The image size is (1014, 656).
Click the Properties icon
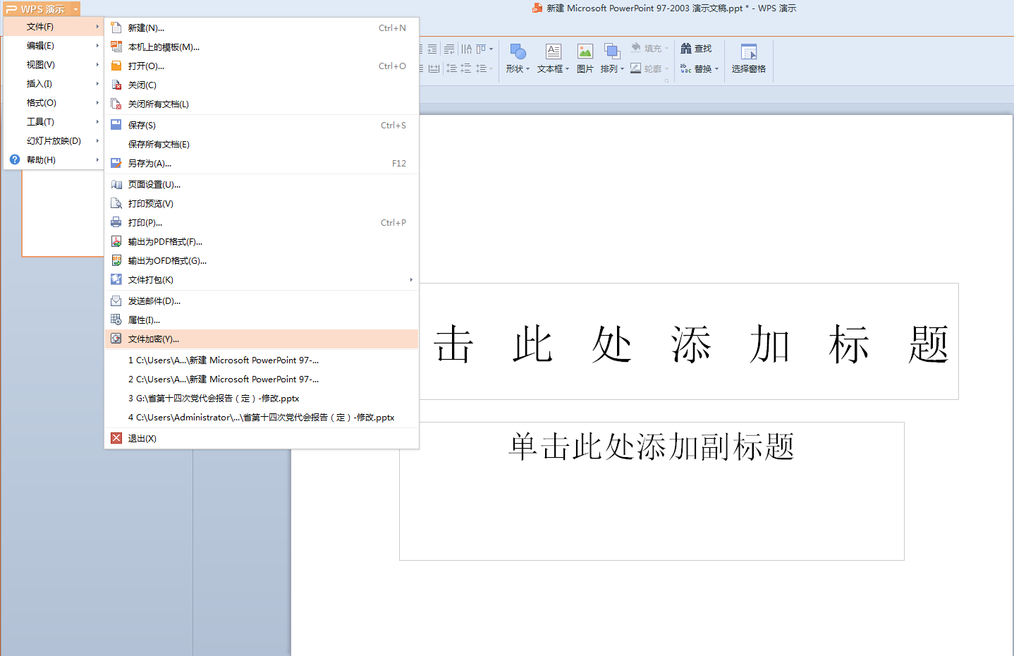[x=116, y=320]
